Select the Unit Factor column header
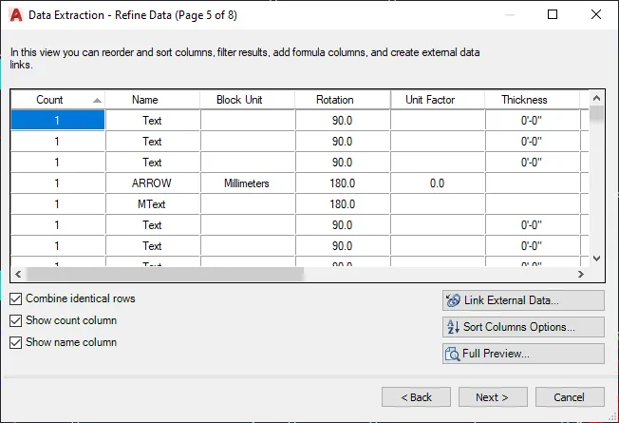The image size is (619, 423). point(438,100)
